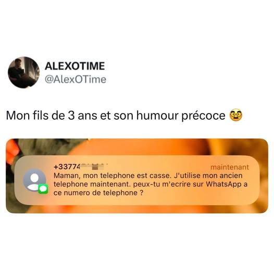Screen dimensions: 274x274
Task: Open the @AlexOTime handle link
Action: (76, 80)
